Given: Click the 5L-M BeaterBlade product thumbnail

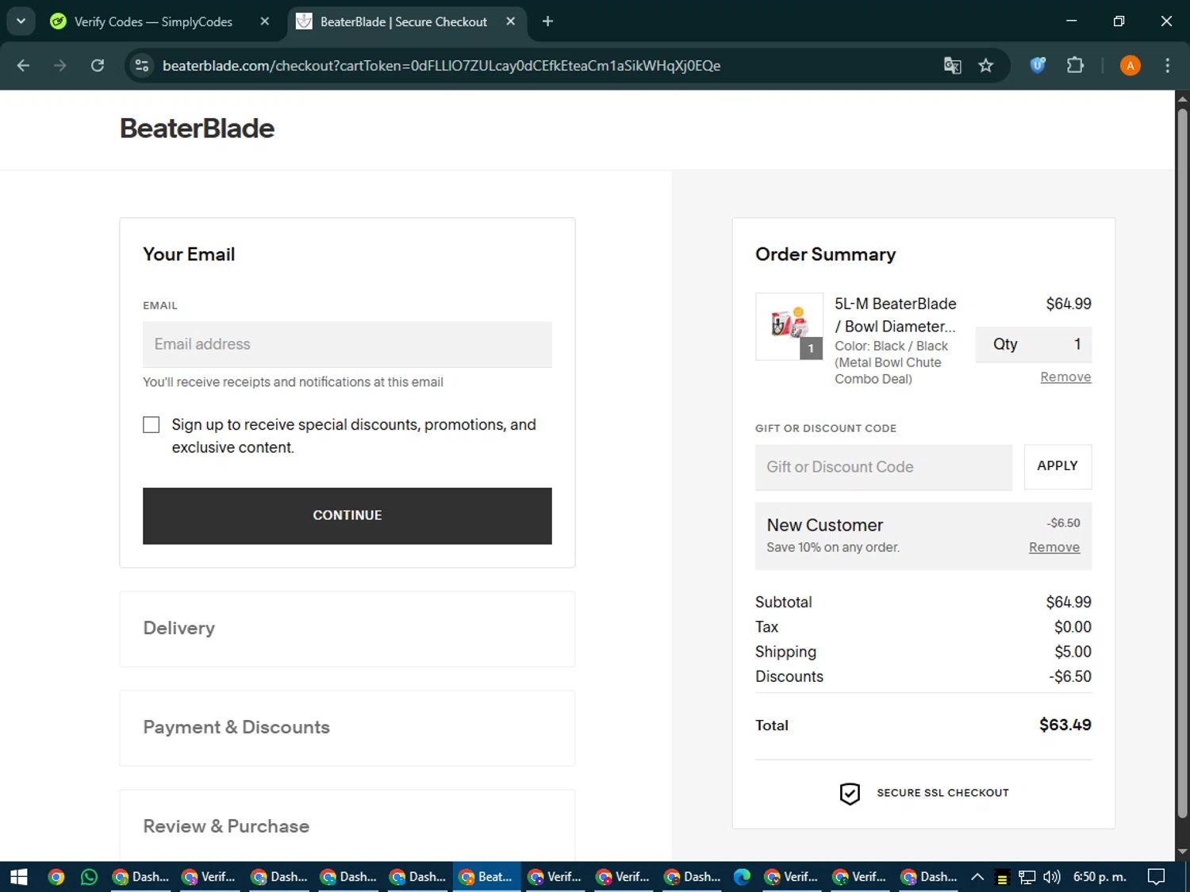Looking at the screenshot, I should [x=789, y=327].
